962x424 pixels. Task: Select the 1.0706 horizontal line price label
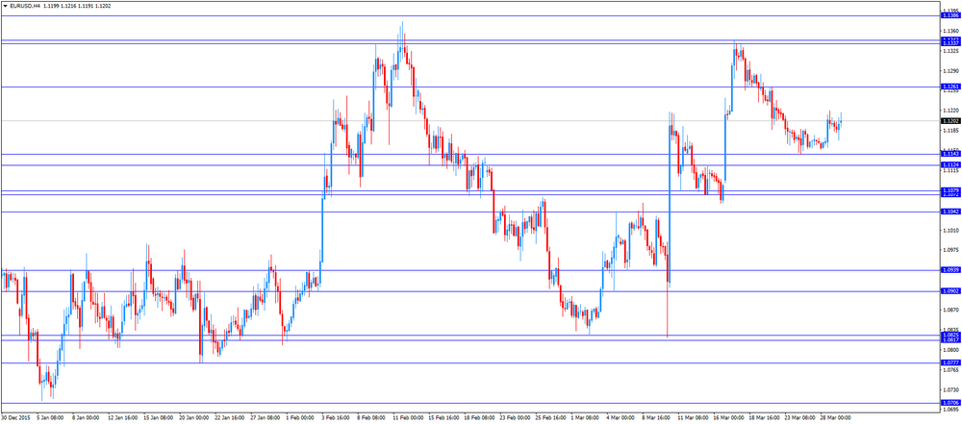pos(952,403)
